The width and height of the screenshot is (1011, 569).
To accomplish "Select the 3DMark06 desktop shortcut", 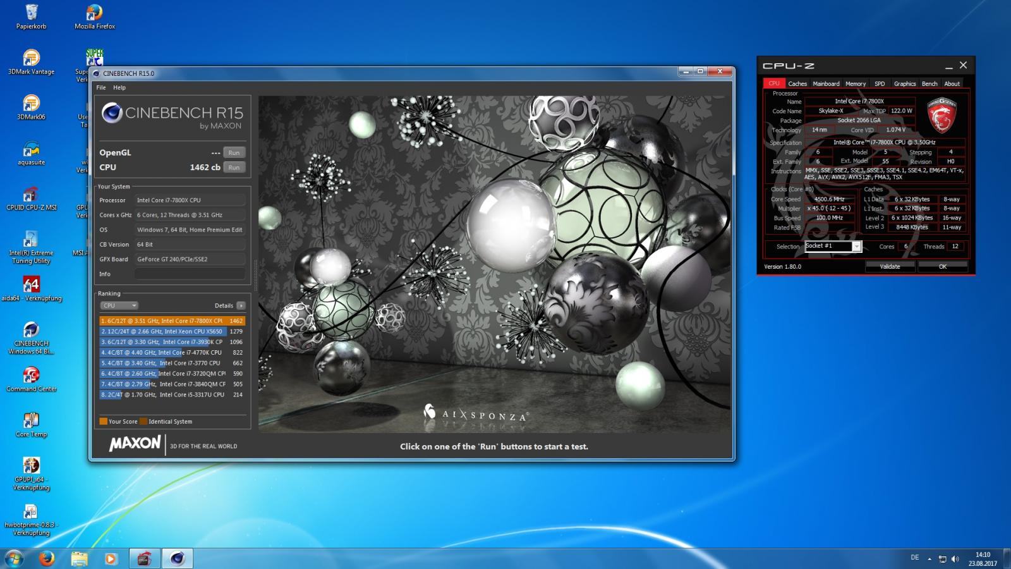I will [31, 107].
